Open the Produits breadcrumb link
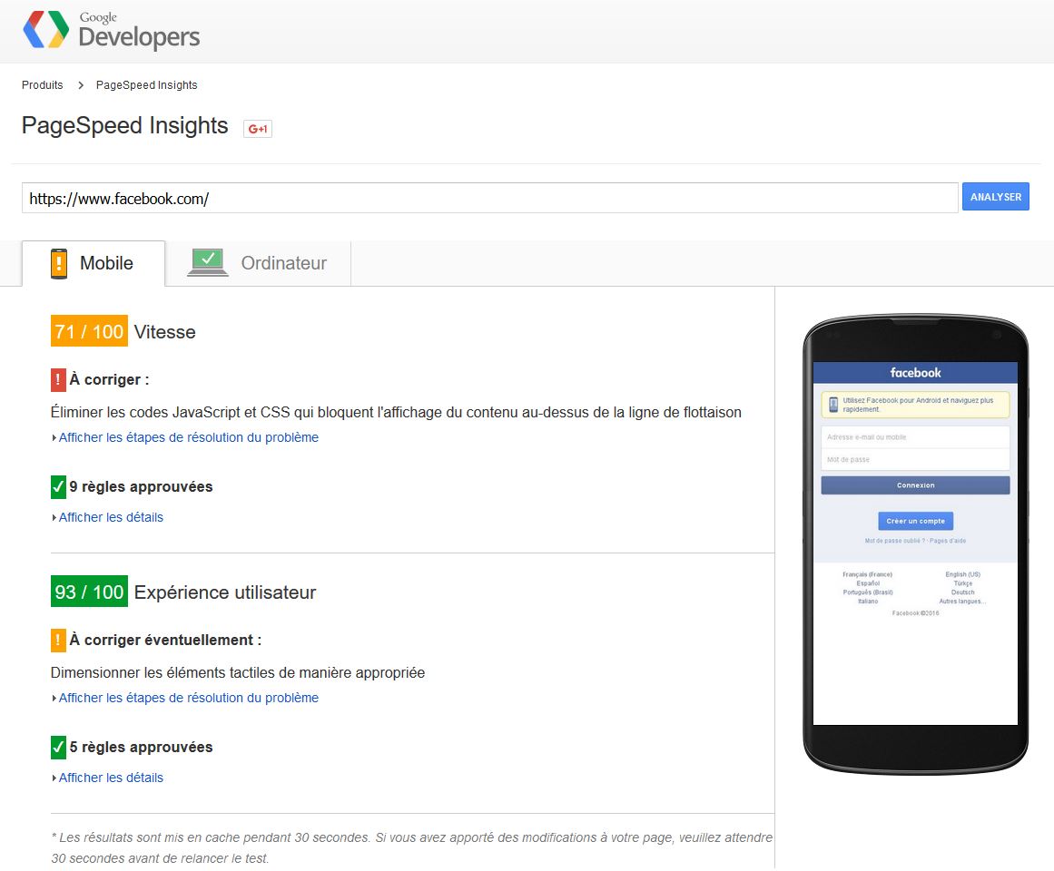This screenshot has width=1054, height=871. click(43, 85)
